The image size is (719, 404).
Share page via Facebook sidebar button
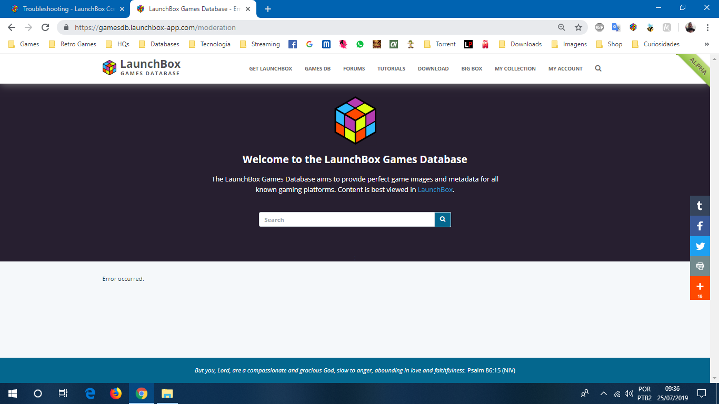click(x=700, y=226)
